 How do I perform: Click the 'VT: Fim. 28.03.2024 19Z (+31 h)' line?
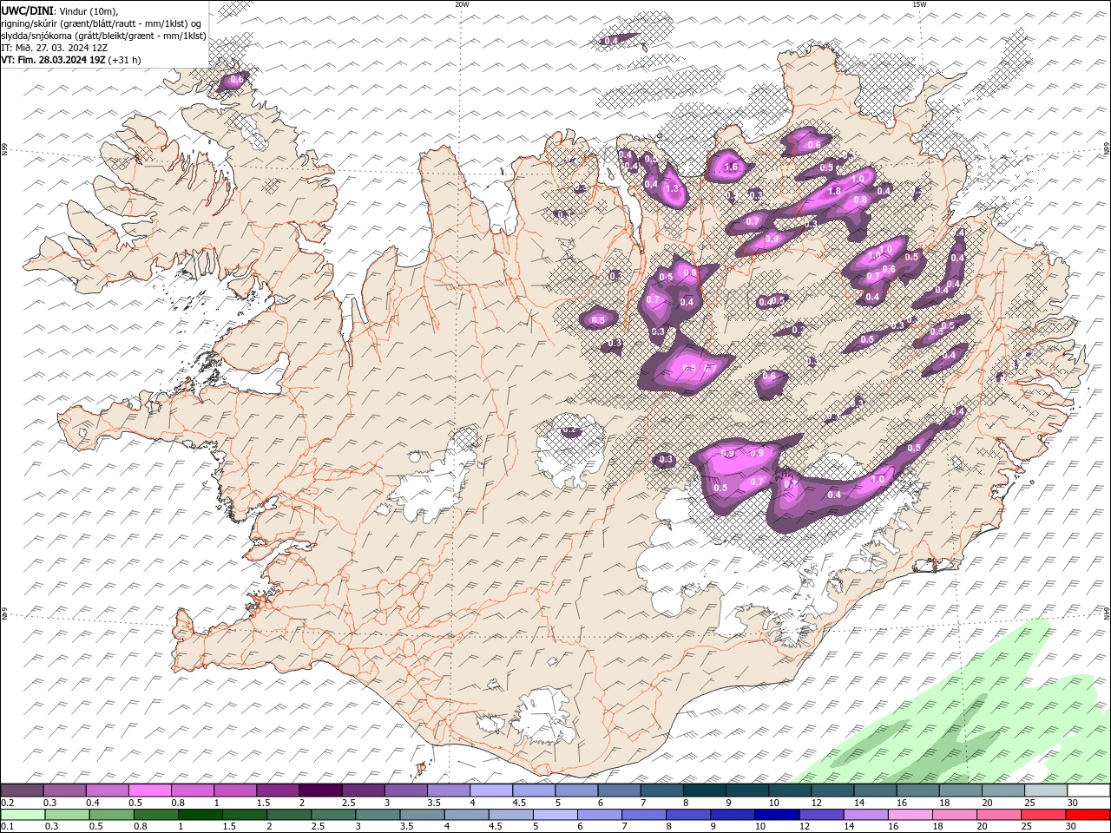click(71, 60)
